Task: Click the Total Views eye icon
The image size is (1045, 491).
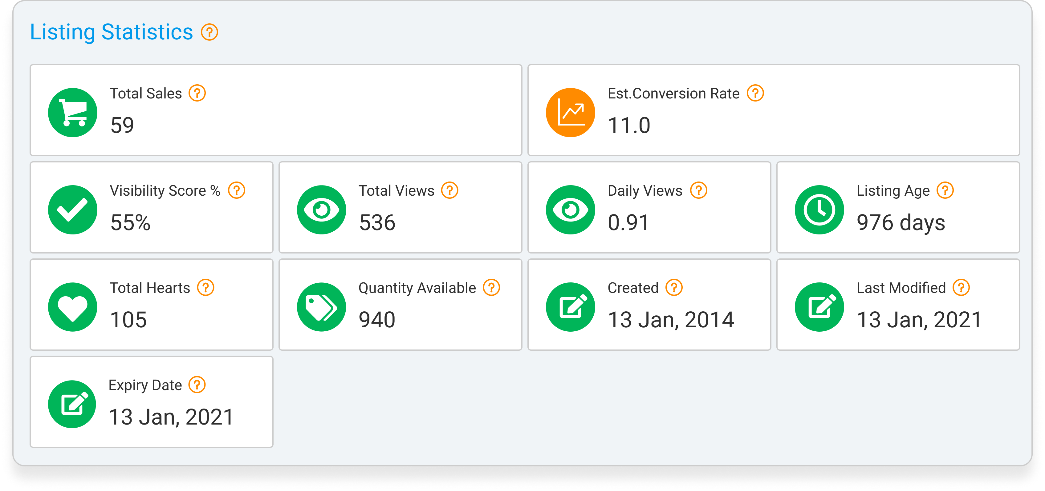Action: (x=321, y=210)
